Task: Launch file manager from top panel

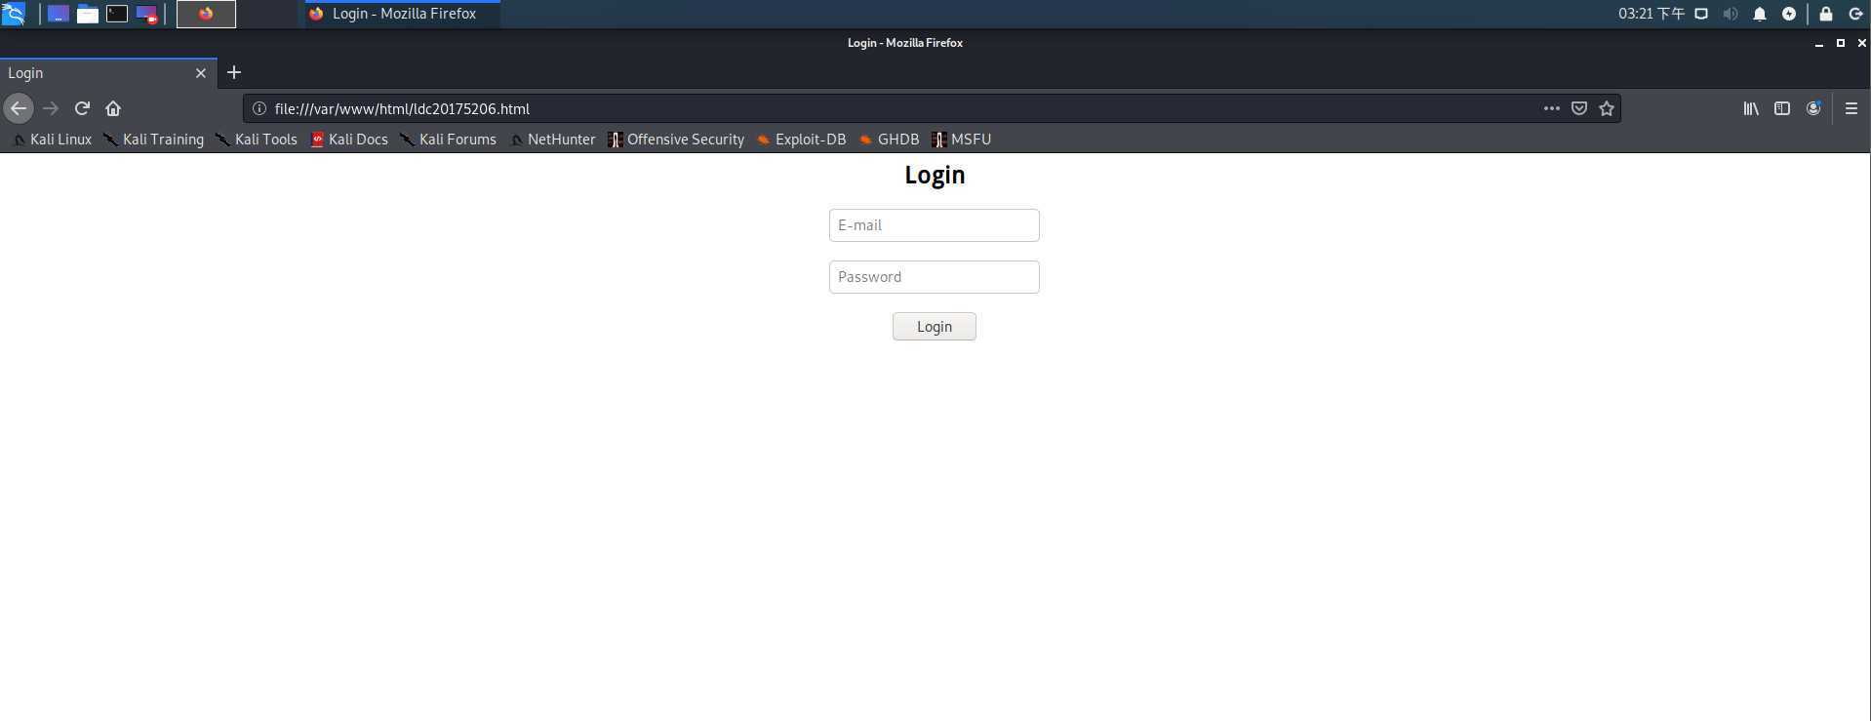Action: click(x=88, y=14)
